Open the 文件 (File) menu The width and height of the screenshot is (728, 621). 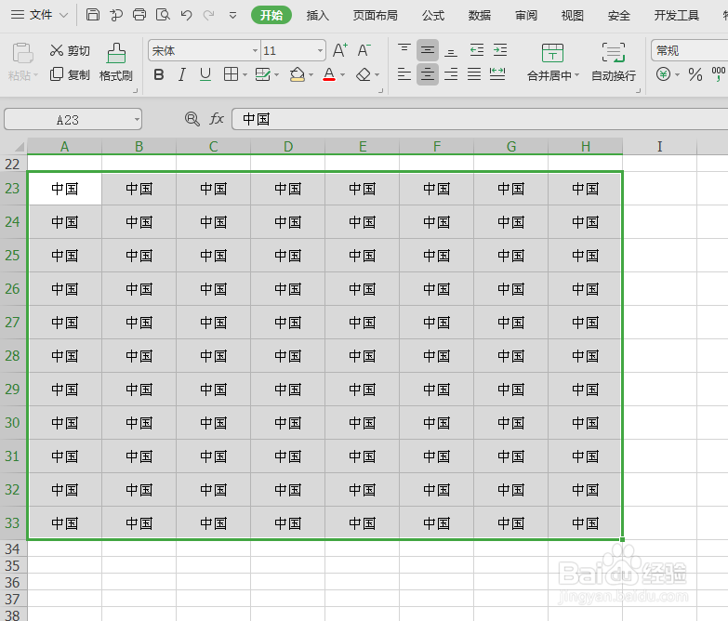click(x=40, y=15)
